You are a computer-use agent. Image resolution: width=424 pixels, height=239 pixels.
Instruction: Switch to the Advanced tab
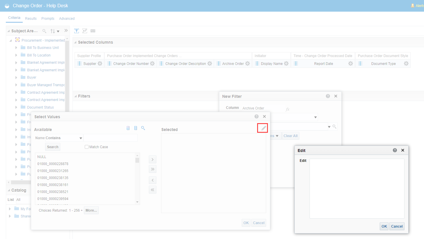(67, 18)
